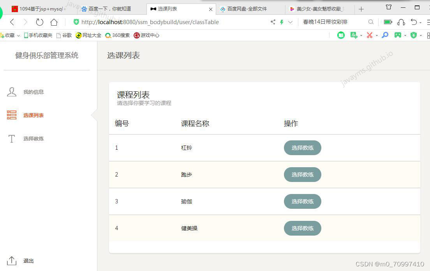The image size is (430, 271).
Task: Open the scissors screenshot dropdown arrow
Action: pos(377,36)
